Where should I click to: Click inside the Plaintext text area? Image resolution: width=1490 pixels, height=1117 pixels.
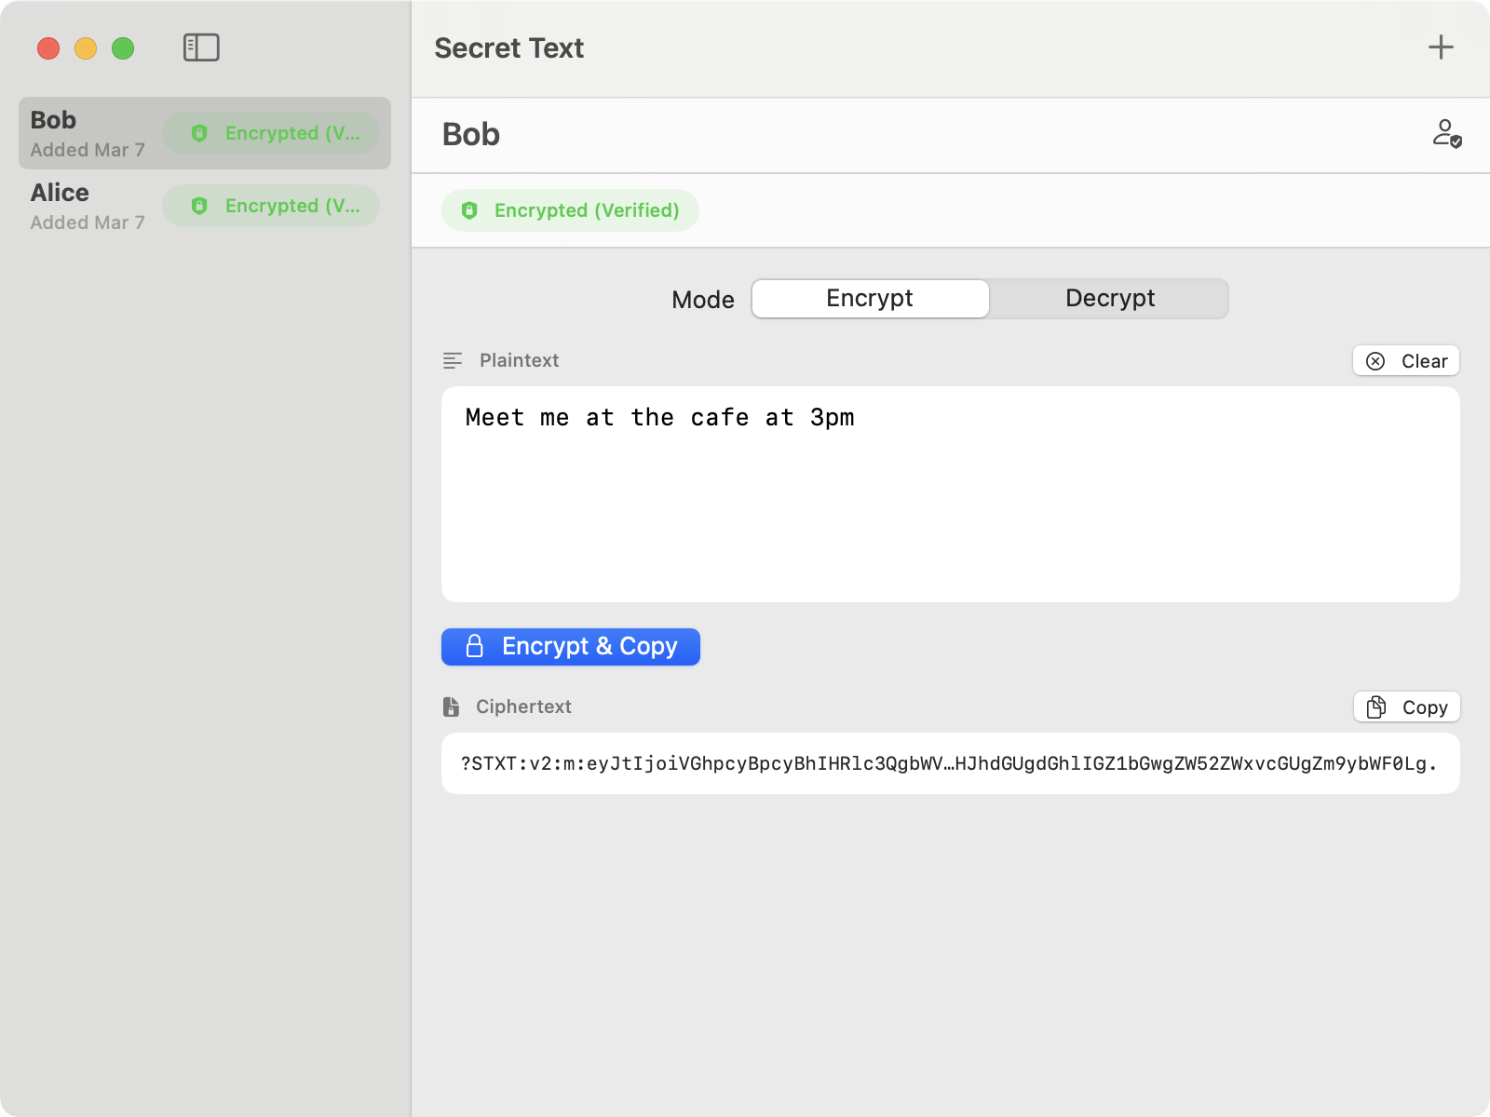(950, 493)
